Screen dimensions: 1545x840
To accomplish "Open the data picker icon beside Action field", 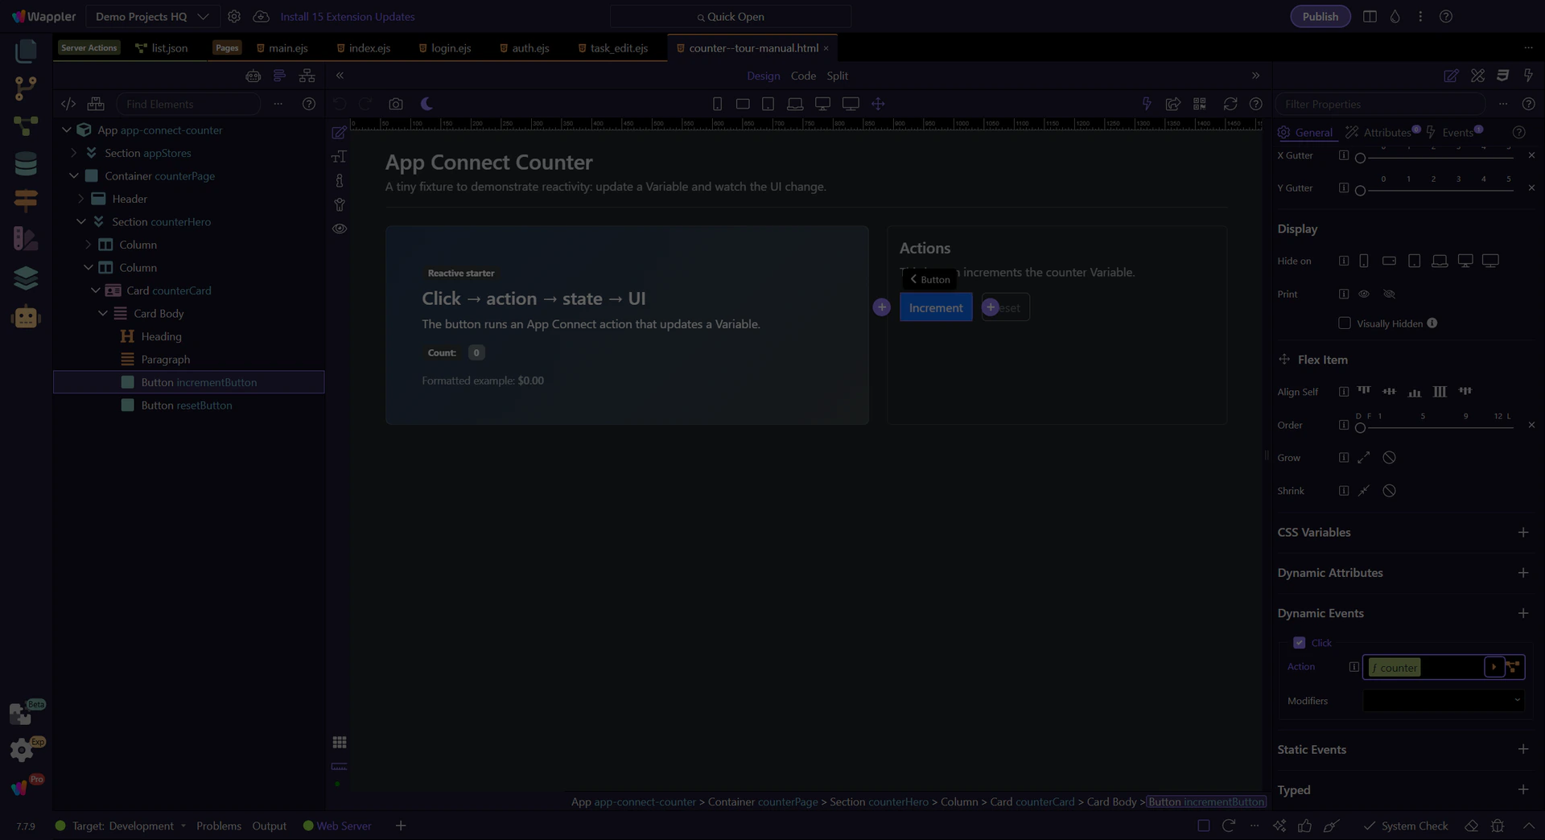I will click(x=1514, y=667).
